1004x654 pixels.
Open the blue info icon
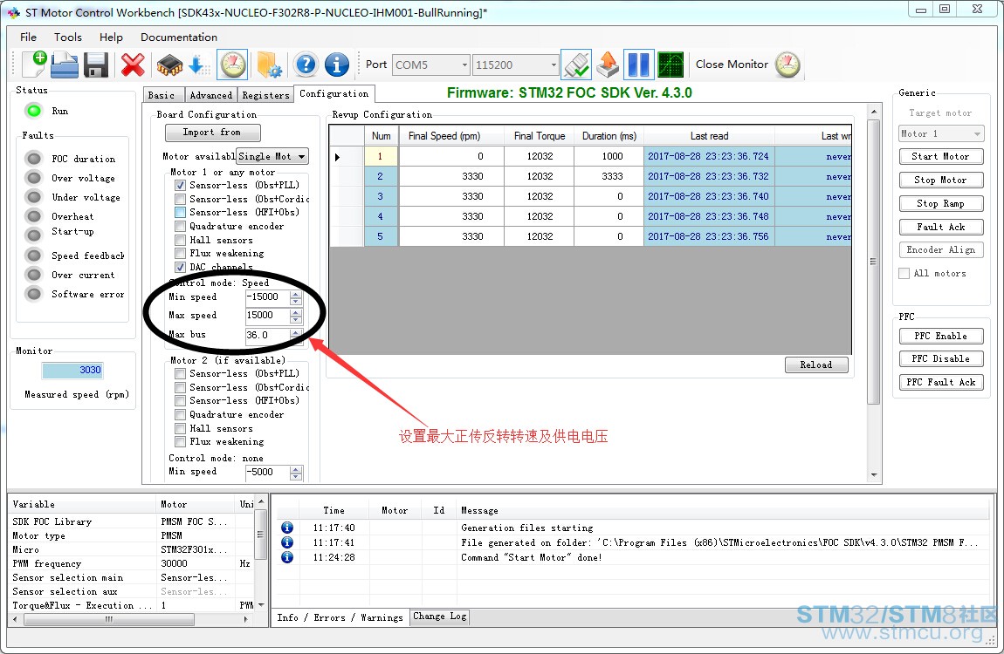pyautogui.click(x=337, y=65)
